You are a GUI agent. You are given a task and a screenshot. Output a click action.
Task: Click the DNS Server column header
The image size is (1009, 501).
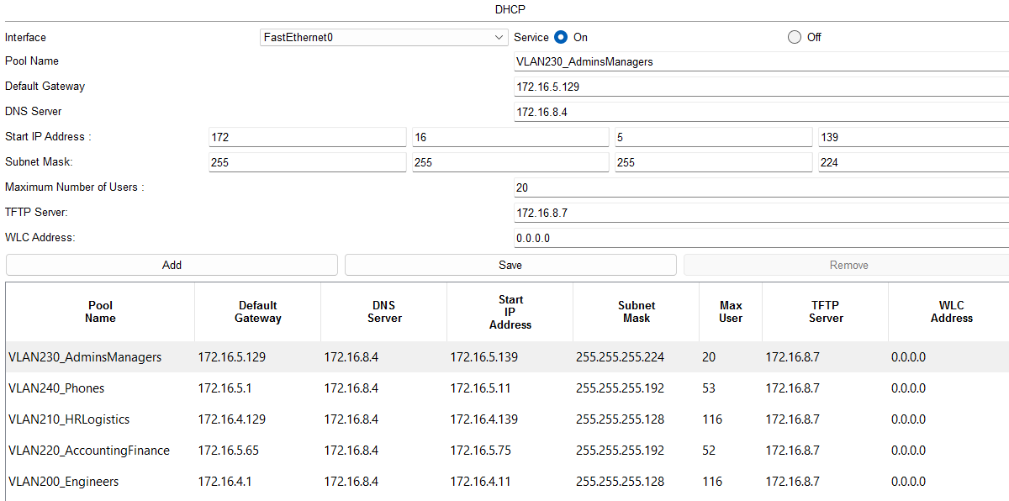coord(384,312)
